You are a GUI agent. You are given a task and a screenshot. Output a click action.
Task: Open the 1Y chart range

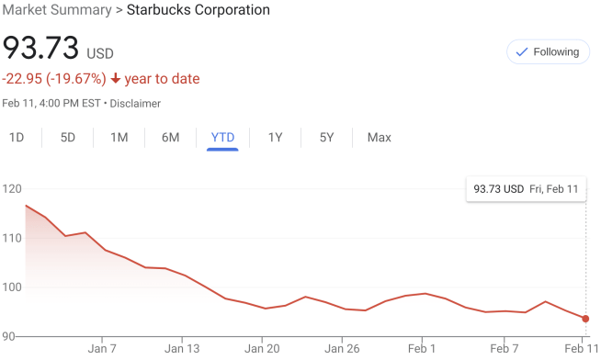pos(275,137)
